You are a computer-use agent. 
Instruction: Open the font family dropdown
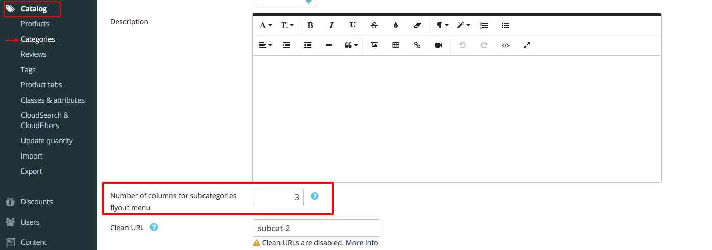[x=265, y=25]
